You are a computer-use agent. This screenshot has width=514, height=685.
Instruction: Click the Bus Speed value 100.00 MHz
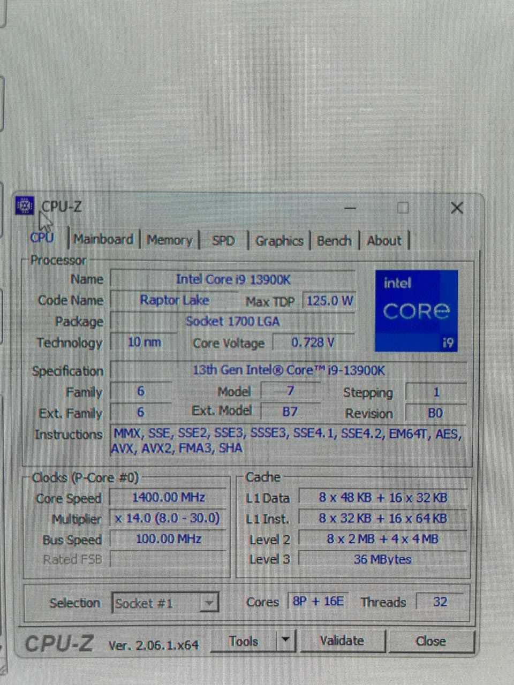[x=169, y=539]
